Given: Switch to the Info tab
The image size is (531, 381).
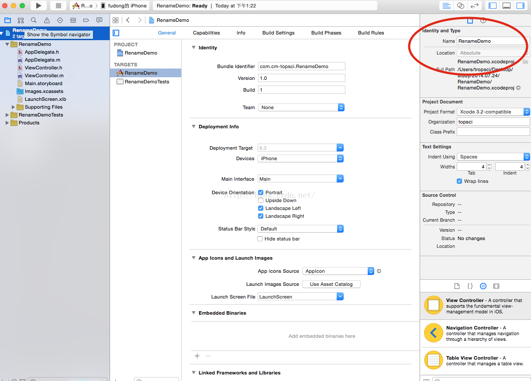Looking at the screenshot, I should pos(241,33).
